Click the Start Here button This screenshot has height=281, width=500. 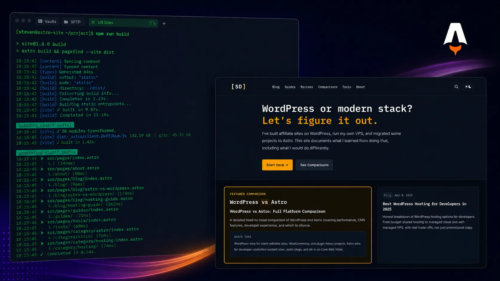coord(277,165)
